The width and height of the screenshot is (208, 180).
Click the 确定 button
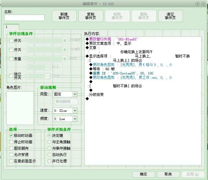[144, 174]
